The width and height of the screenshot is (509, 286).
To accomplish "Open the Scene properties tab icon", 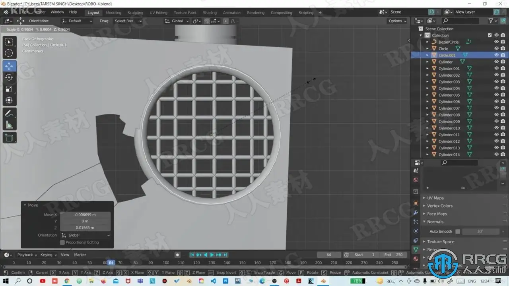I will [x=416, y=170].
